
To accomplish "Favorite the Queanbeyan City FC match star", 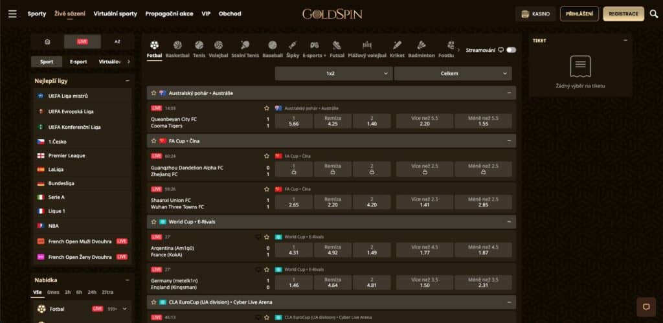I will 266,108.
